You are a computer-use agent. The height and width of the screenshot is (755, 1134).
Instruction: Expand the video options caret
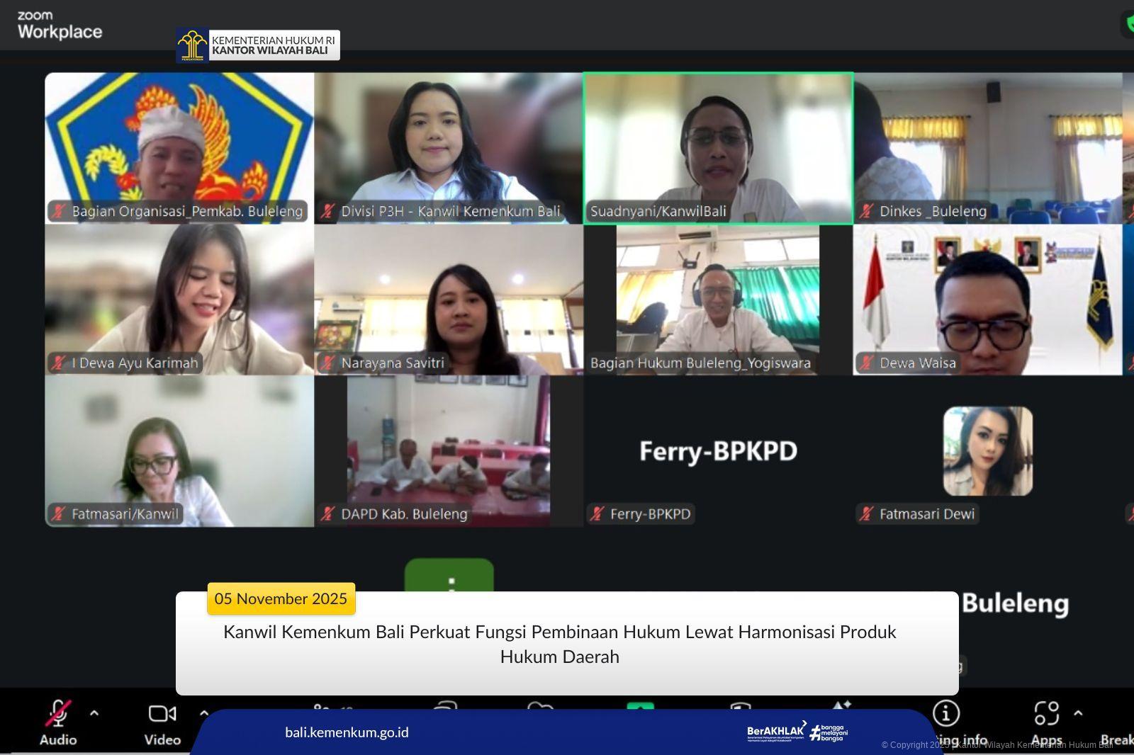click(203, 713)
